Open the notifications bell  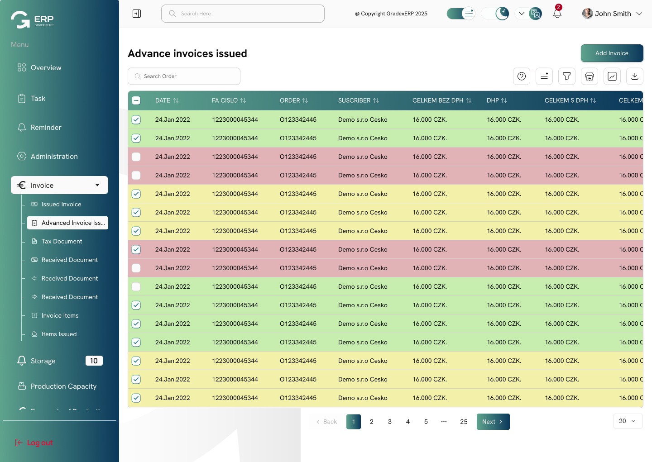(x=557, y=14)
